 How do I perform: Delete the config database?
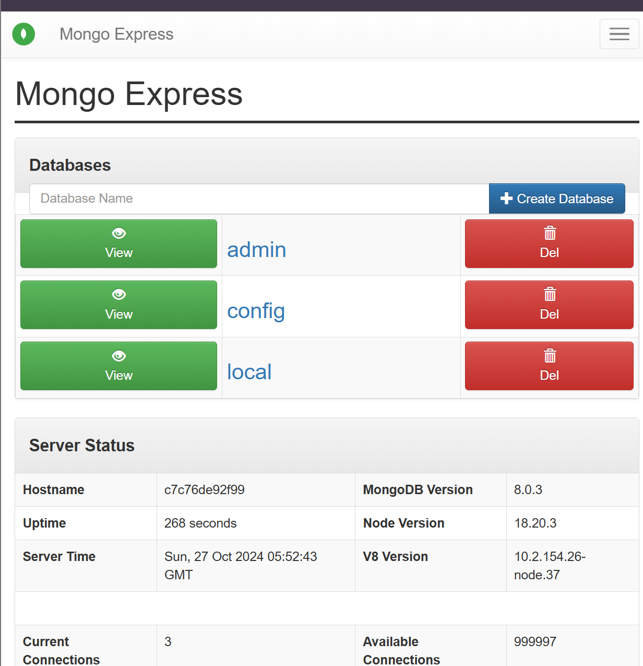click(549, 305)
